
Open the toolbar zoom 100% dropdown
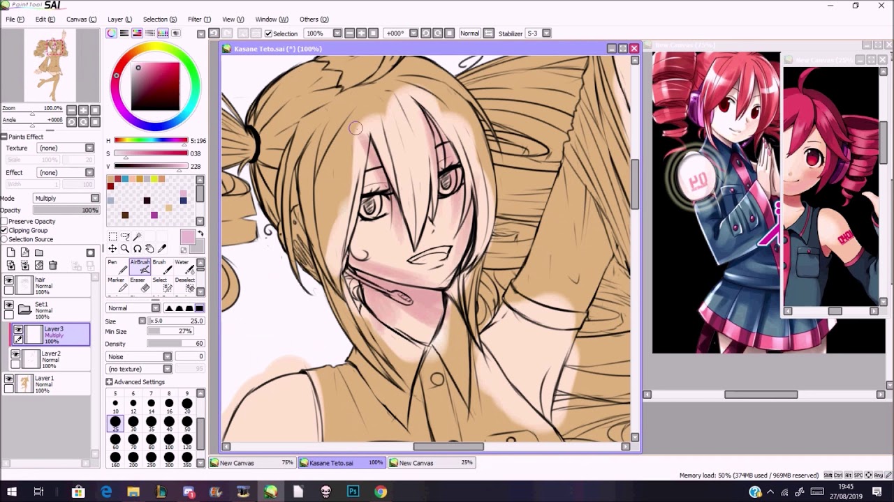click(x=337, y=33)
